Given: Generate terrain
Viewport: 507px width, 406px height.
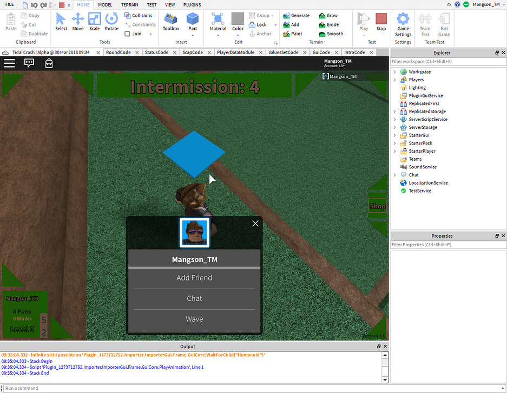Looking at the screenshot, I should [296, 16].
